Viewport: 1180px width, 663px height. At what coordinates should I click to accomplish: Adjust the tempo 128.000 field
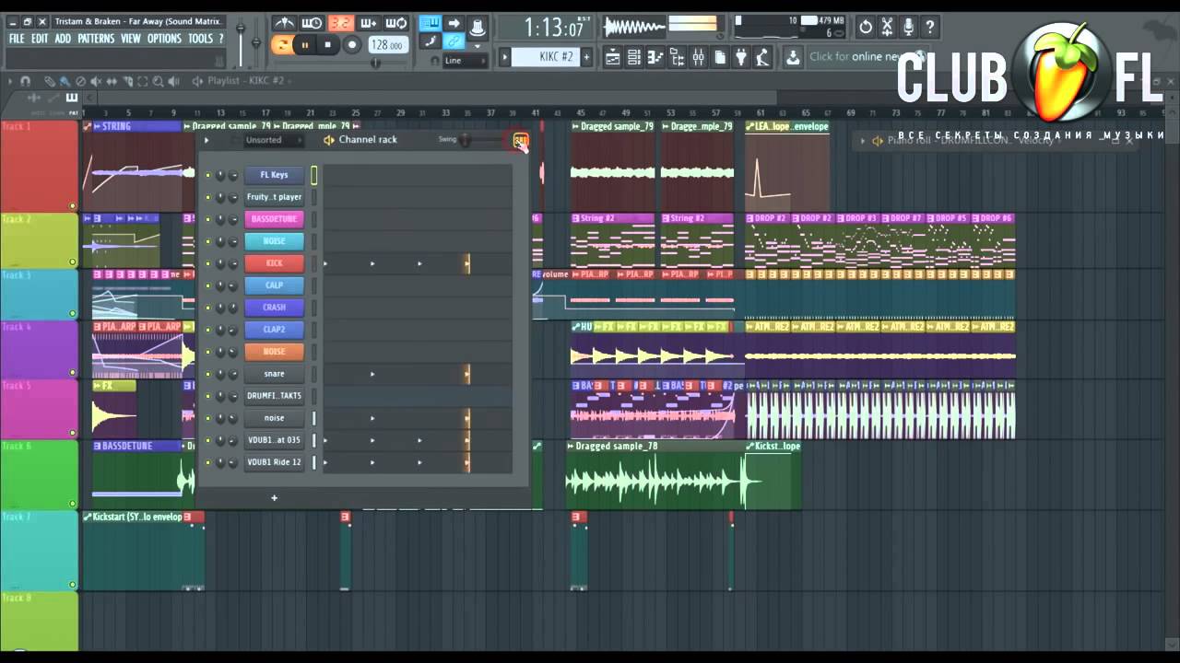(x=388, y=45)
